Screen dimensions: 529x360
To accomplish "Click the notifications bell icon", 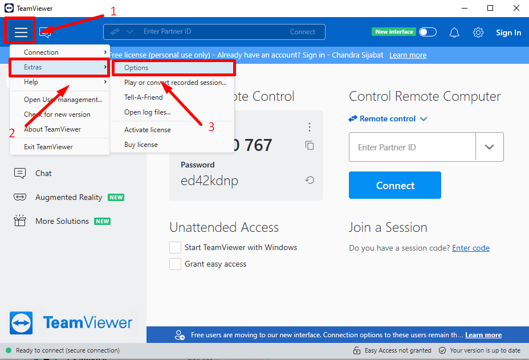I will coord(454,32).
